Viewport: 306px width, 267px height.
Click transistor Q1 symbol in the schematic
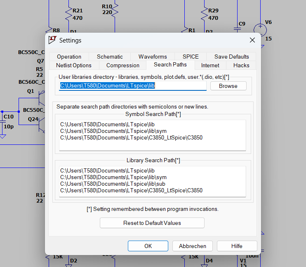(42, 98)
